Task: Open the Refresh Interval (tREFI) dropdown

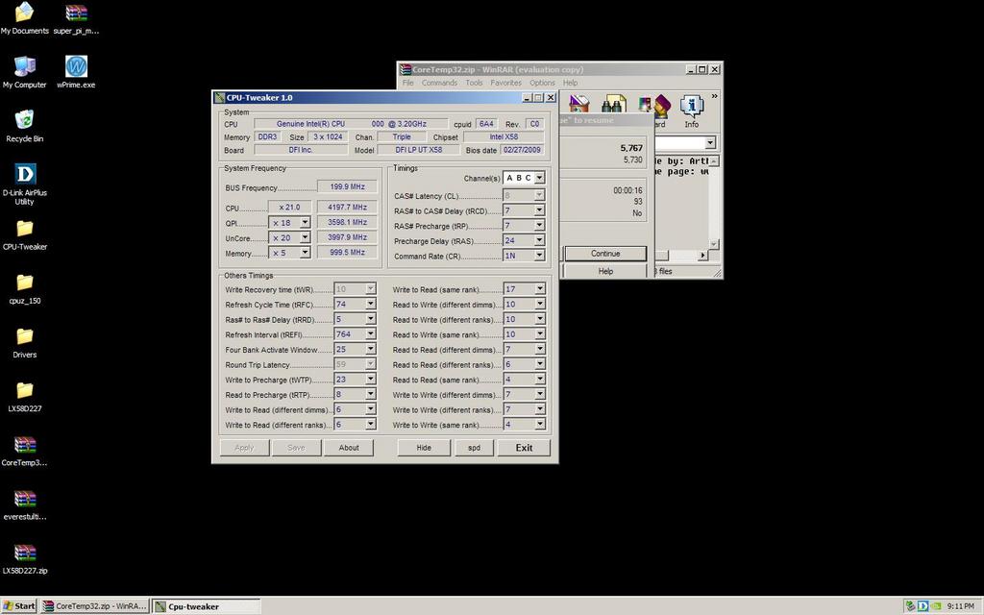Action: 370,333
